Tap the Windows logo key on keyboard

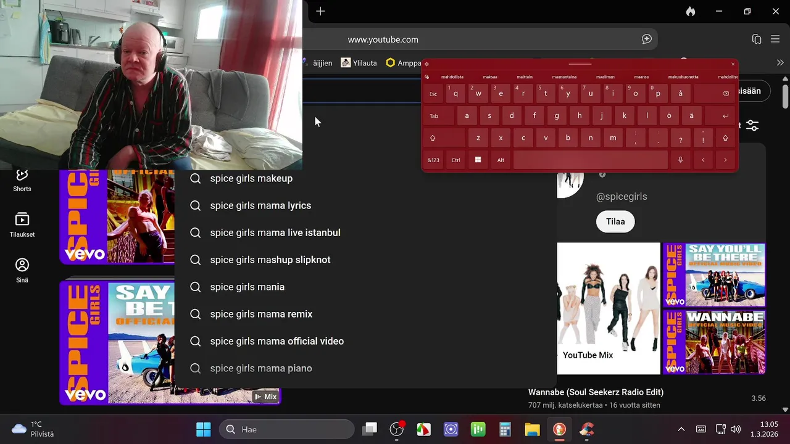point(478,160)
